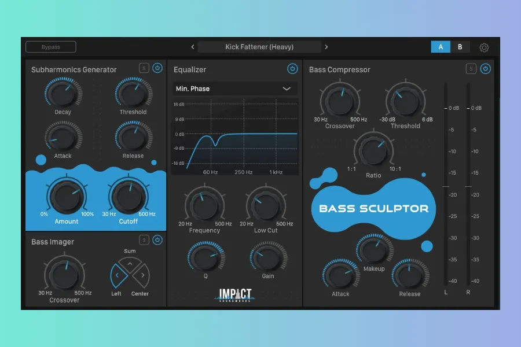Switch to preset slot B

(x=460, y=47)
